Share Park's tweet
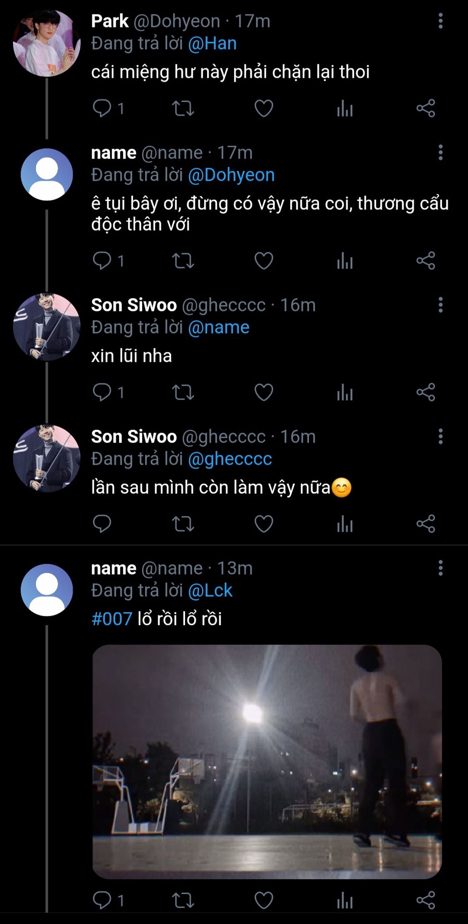Viewport: 468px width, 924px height. [426, 108]
